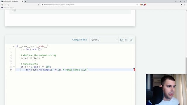Bookmark this page with the bookmark icon

(x=39, y=5)
